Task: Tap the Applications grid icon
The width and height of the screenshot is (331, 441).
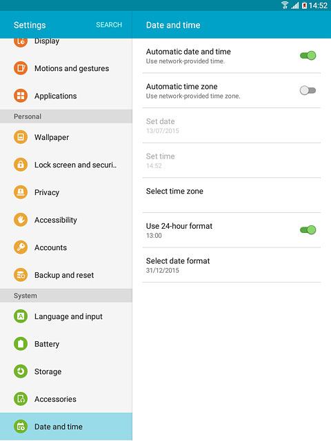Action: click(x=21, y=96)
